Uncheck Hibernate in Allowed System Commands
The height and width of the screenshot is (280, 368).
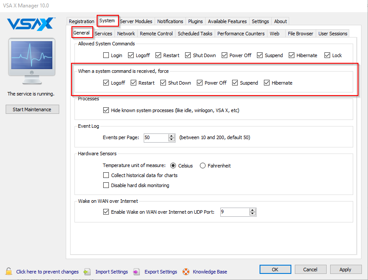(291, 55)
